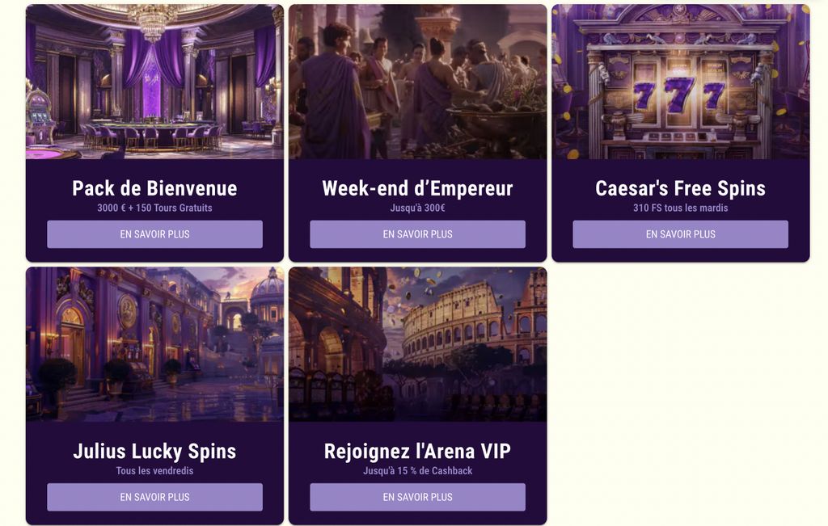
Task: Click EN SAVOIR PLUS under Rejoignez l'Arena VIP
Action: click(x=416, y=497)
